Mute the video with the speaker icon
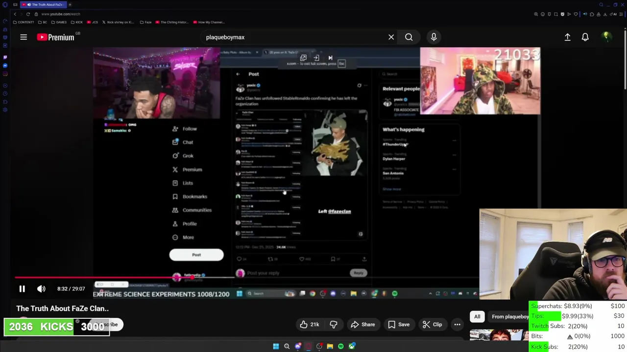 (x=41, y=289)
